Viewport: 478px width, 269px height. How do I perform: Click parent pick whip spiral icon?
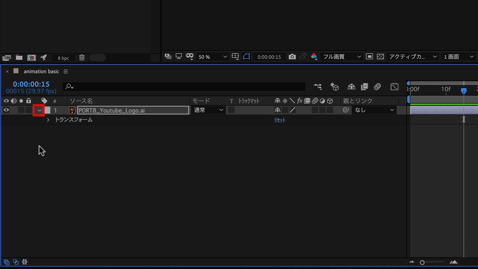[x=345, y=110]
